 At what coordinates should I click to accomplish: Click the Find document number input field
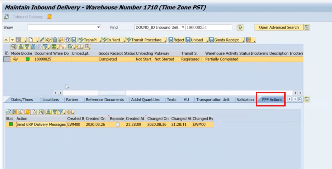point(209,27)
